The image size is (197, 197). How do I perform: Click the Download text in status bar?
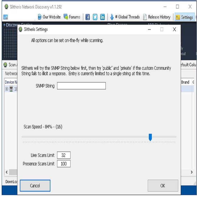click(11, 182)
